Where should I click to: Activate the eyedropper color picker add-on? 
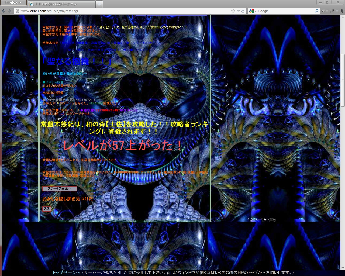click(333, 11)
